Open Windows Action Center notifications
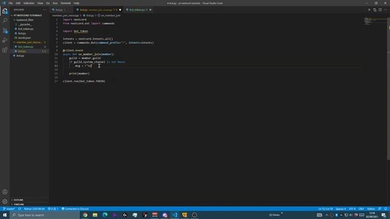The height and width of the screenshot is (219, 390). 384,215
